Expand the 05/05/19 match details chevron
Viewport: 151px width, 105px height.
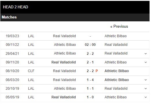point(146,97)
